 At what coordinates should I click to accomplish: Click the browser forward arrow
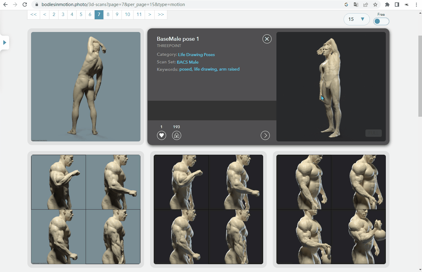click(x=15, y=5)
